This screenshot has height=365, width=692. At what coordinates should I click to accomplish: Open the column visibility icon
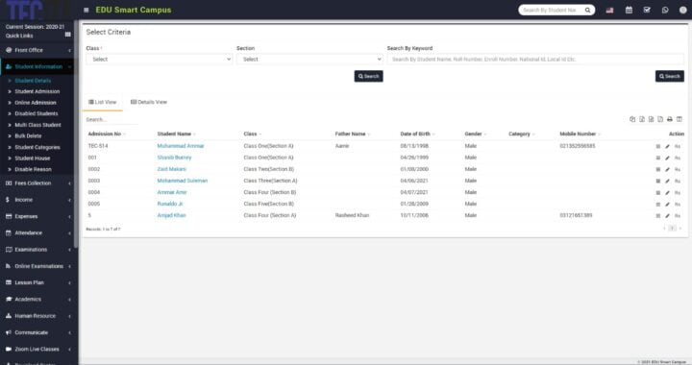click(680, 119)
